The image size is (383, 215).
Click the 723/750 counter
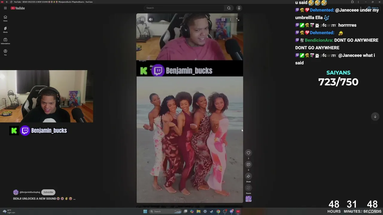coord(338,82)
